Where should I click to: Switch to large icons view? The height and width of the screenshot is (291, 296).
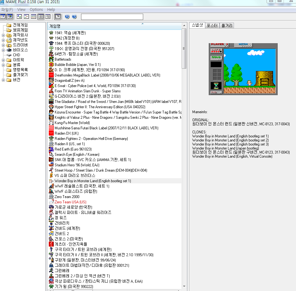(x=19, y=16)
